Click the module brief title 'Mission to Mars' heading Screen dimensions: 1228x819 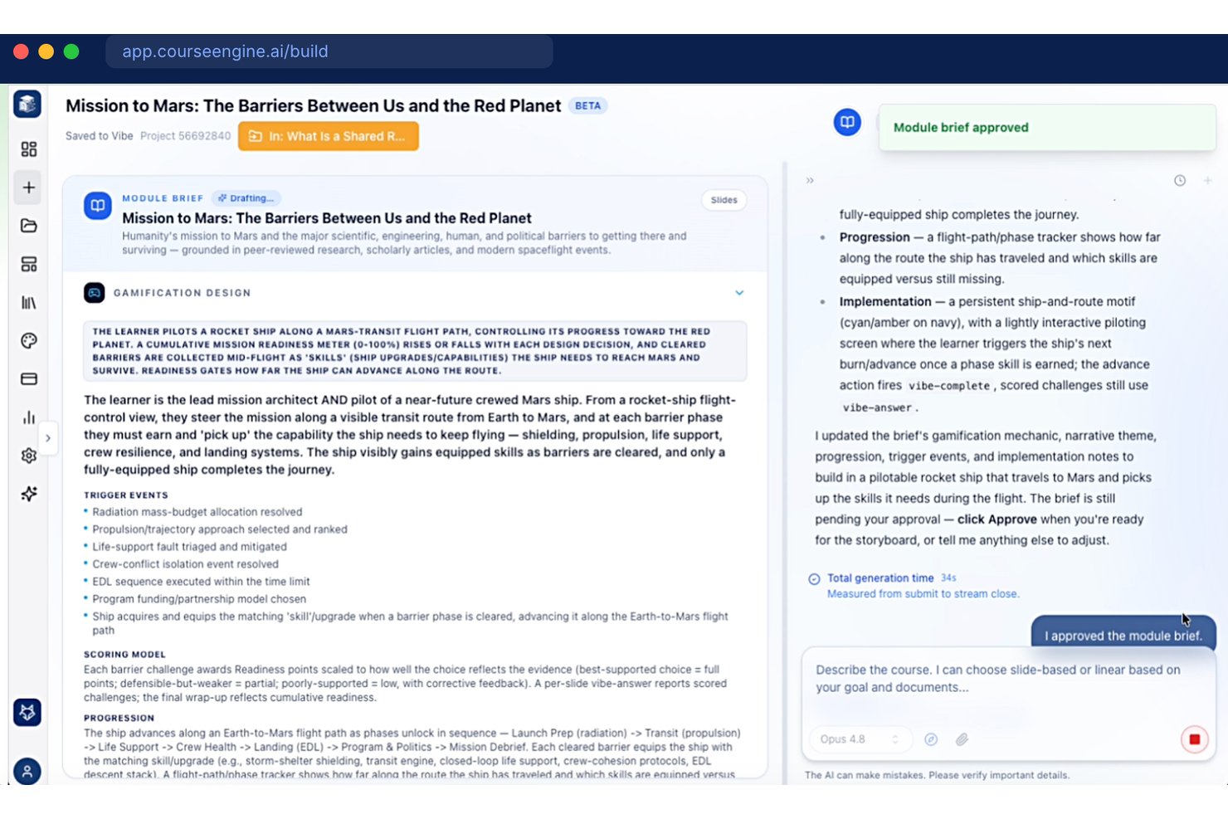tap(327, 218)
